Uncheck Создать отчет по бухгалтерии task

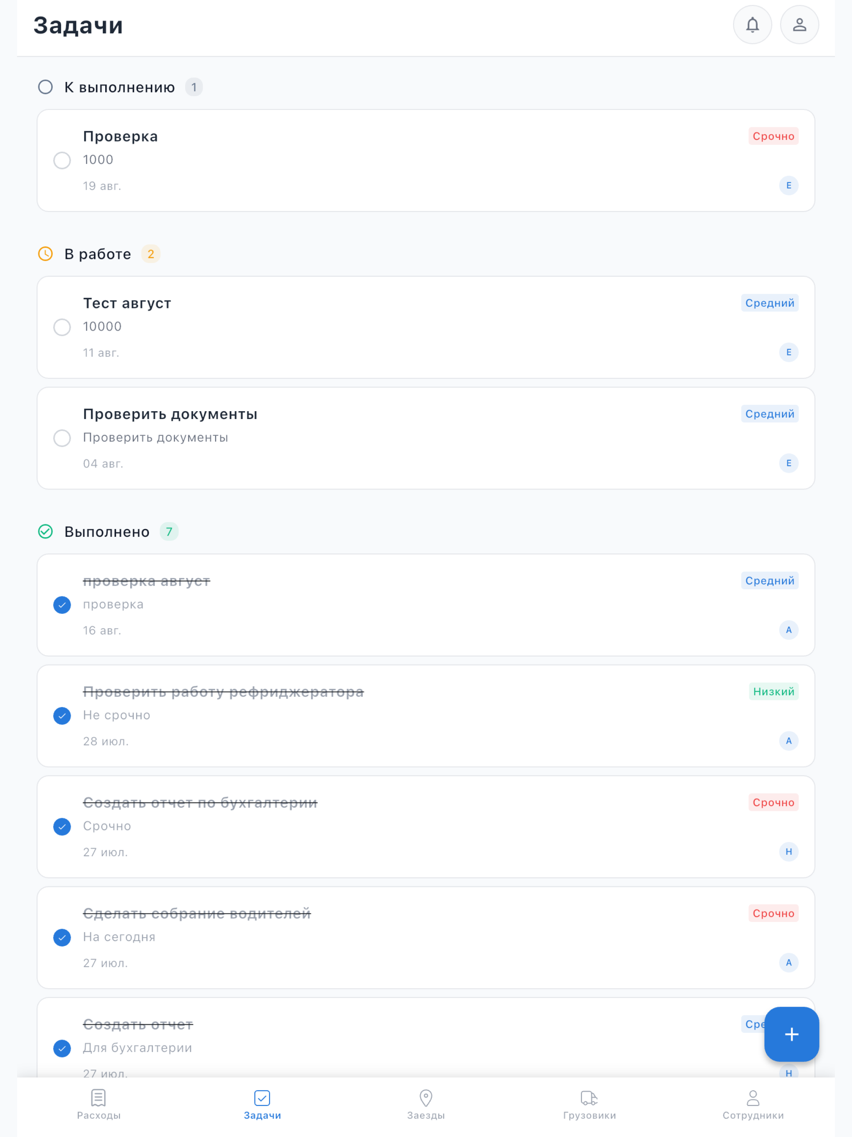pos(62,827)
